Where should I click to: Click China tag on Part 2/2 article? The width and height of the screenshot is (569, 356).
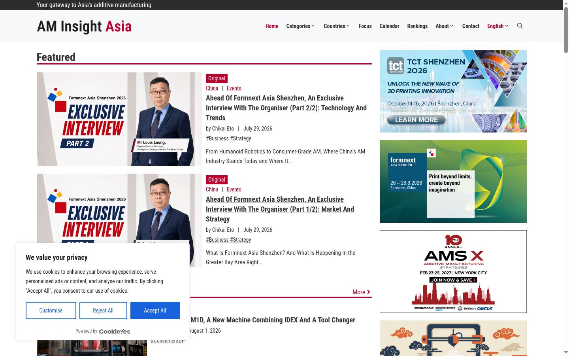212,88
